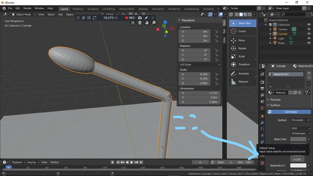Viewport: 313px width, 176px height.
Task: Toggle perspective/orthographic grid icon
Action: pos(133,23)
